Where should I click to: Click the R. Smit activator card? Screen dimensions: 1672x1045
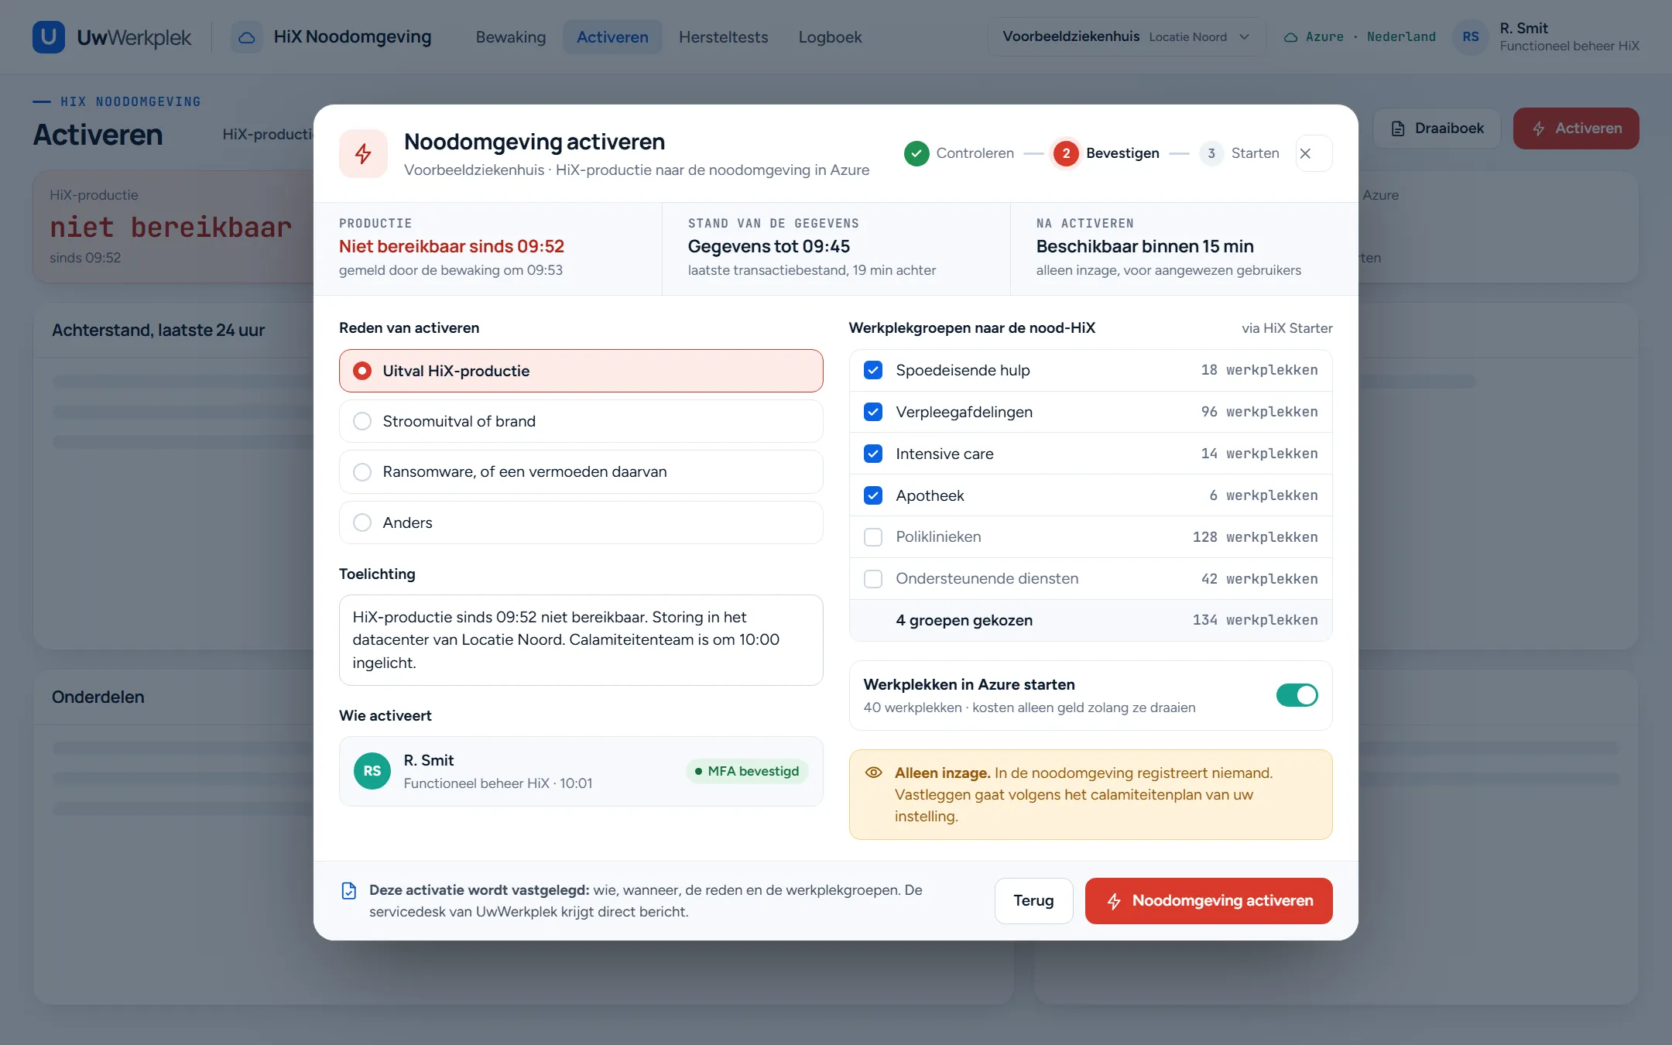[581, 771]
